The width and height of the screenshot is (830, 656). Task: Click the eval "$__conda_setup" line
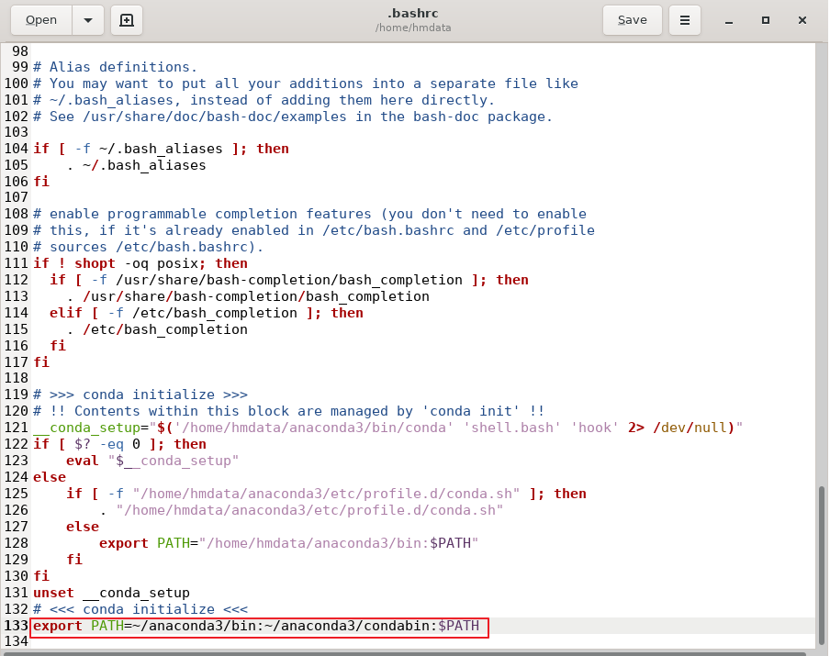[x=152, y=461]
